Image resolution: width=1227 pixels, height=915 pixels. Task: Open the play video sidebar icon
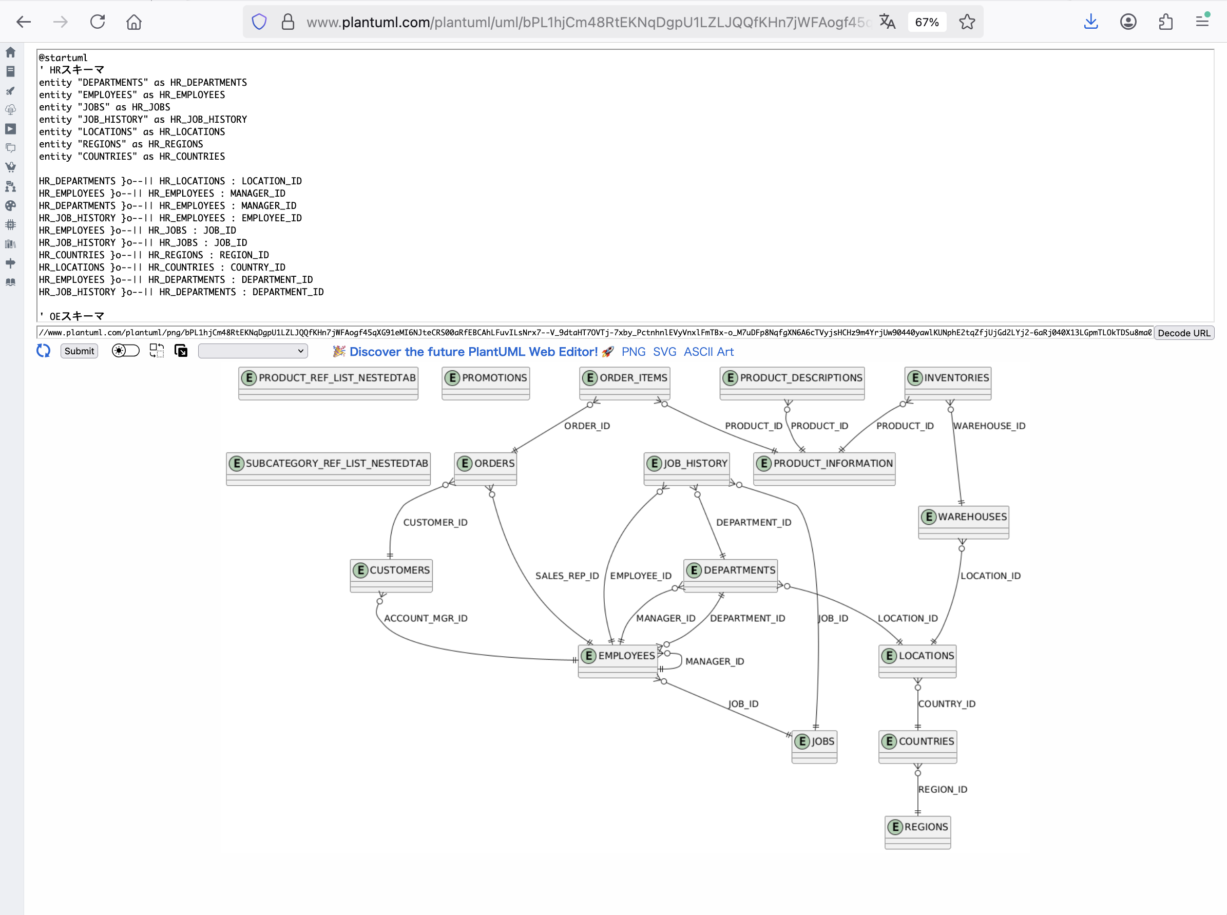[x=10, y=129]
